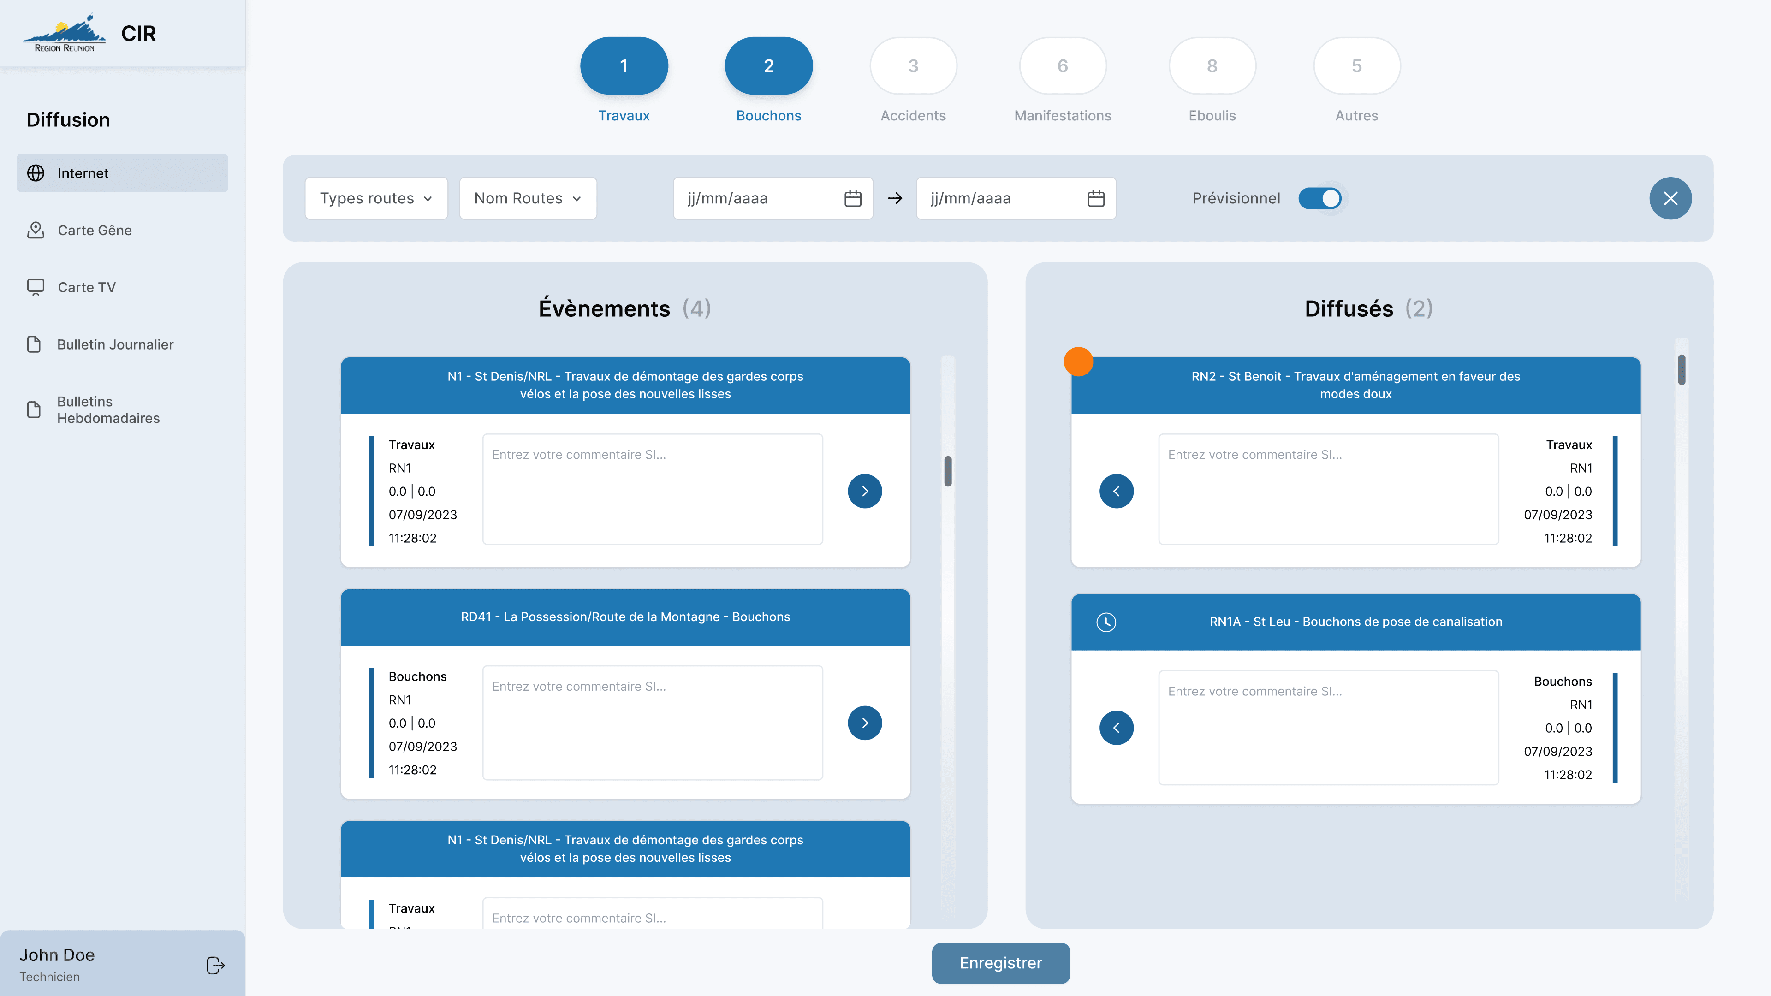
Task: Click the end date jj/mm/aaaa field
Action: 1016,199
